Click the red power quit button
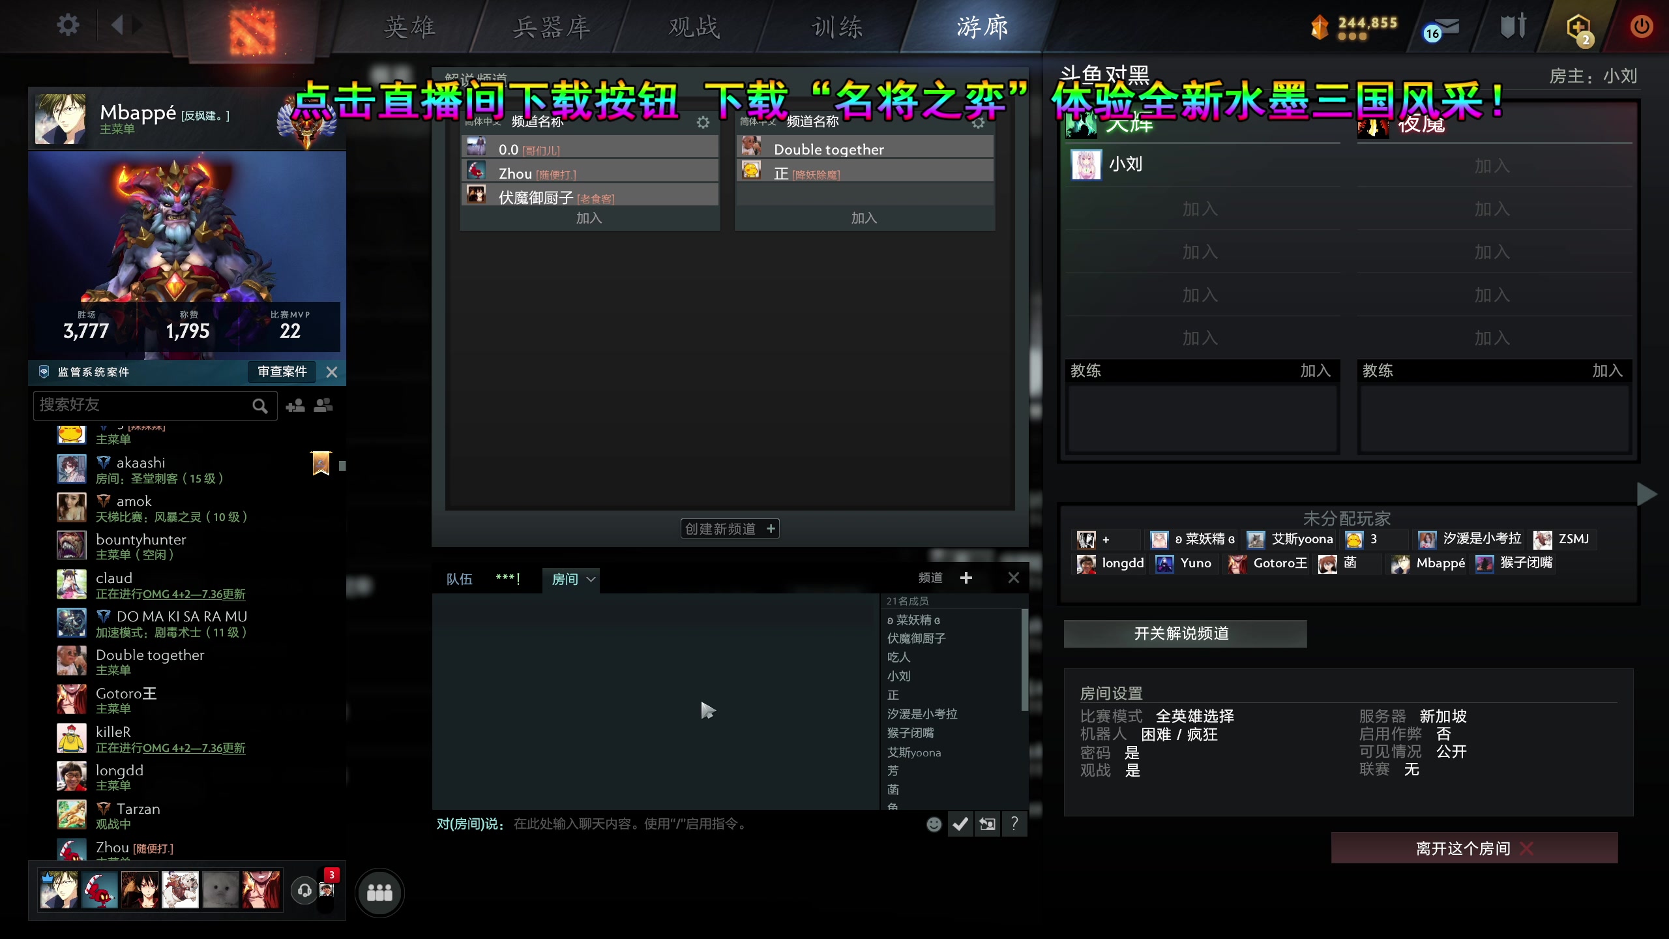The width and height of the screenshot is (1669, 939). pos(1641,26)
